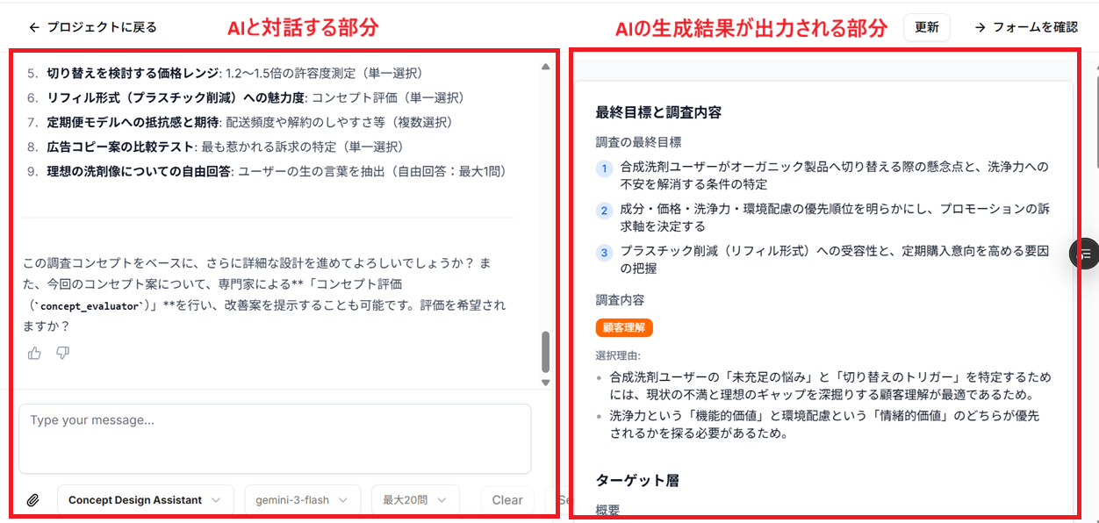1099x523 pixels.
Task: Click the Type your message input field
Action: coord(275,439)
